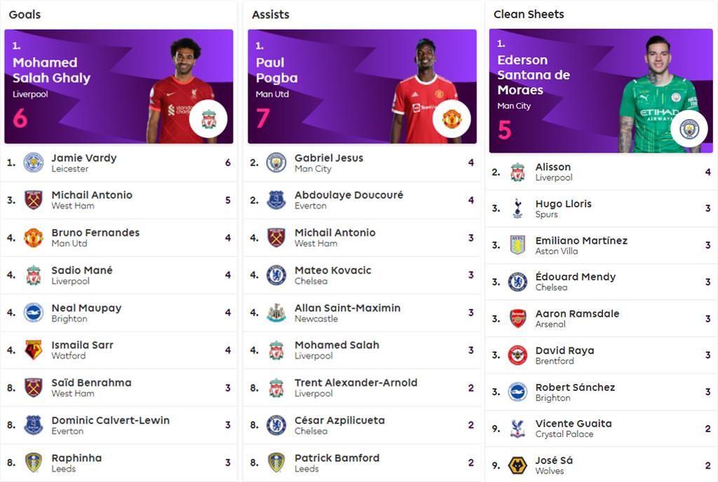Image resolution: width=718 pixels, height=482 pixels.
Task: Click the Newcastle crest beside Allan Saint-Maximin
Action: [276, 312]
